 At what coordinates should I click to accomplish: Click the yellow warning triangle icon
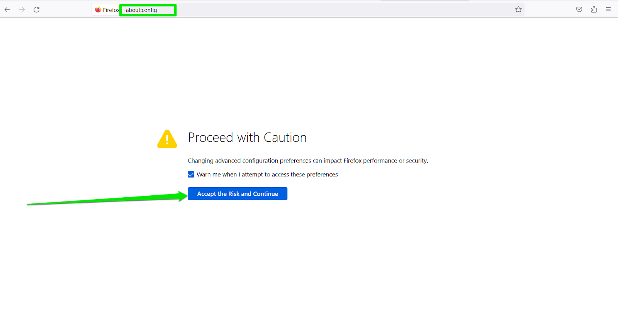click(x=167, y=139)
